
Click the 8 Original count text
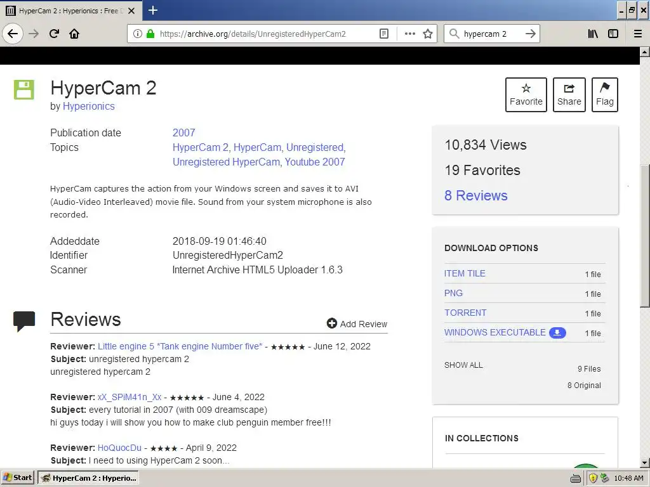(x=584, y=386)
